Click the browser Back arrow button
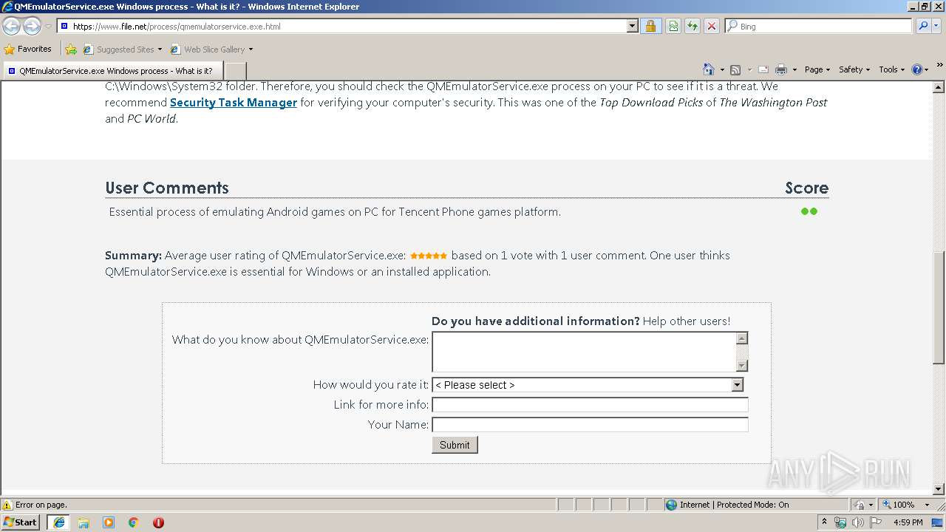 click(x=11, y=27)
